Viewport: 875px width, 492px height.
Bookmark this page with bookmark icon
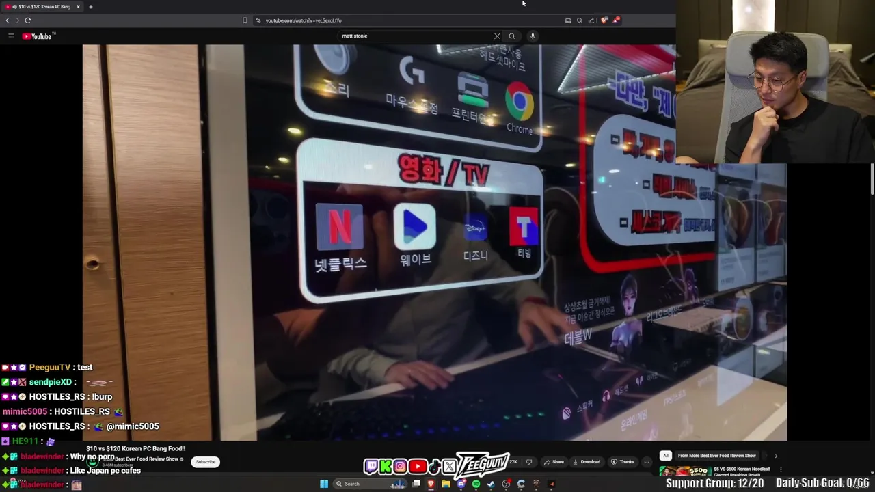click(x=245, y=20)
